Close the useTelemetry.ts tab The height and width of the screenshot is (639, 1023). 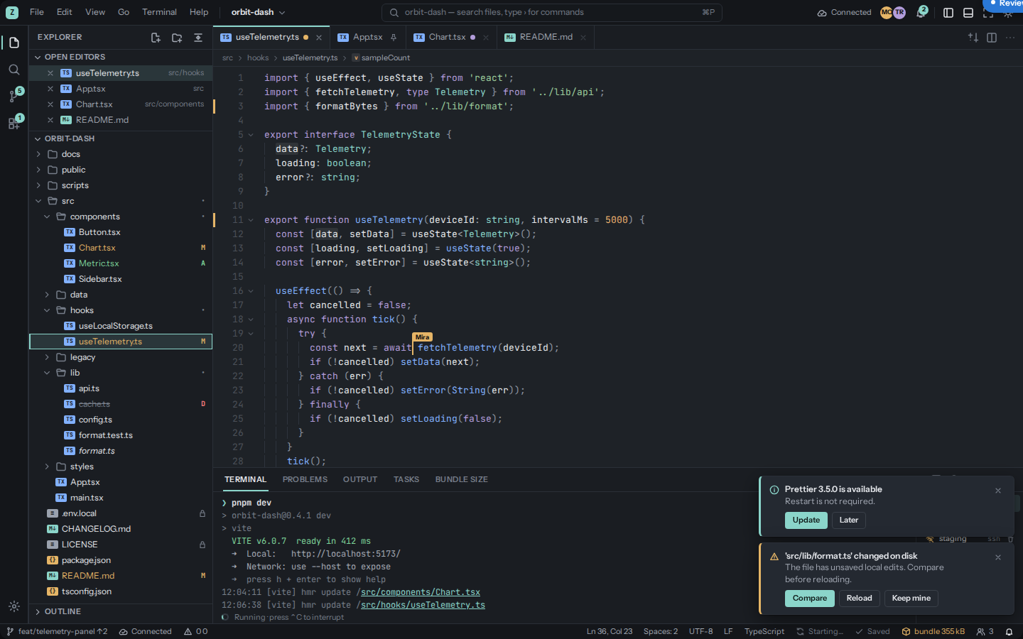click(x=319, y=38)
